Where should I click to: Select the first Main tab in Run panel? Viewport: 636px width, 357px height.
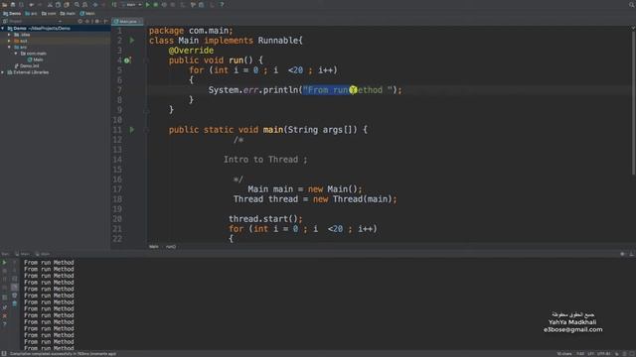tap(22, 254)
